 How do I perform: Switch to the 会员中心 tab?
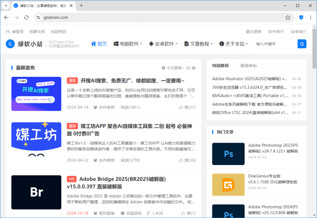click(x=248, y=65)
